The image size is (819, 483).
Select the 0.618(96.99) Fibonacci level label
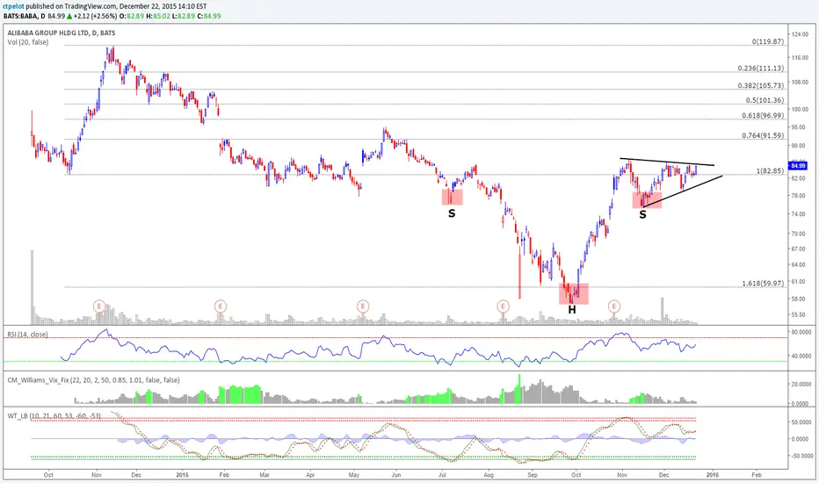tap(763, 116)
